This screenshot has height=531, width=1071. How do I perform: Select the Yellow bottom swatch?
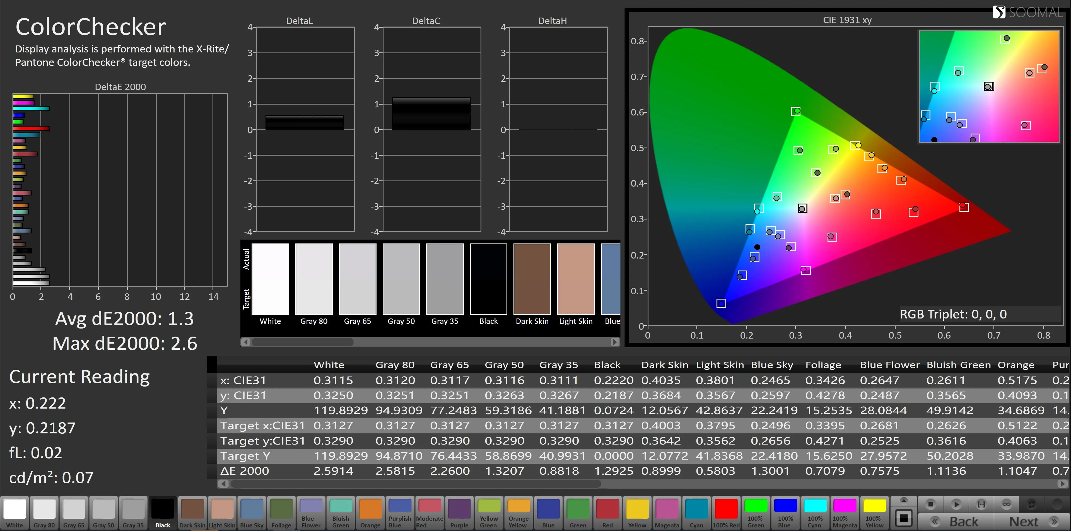pos(637,513)
